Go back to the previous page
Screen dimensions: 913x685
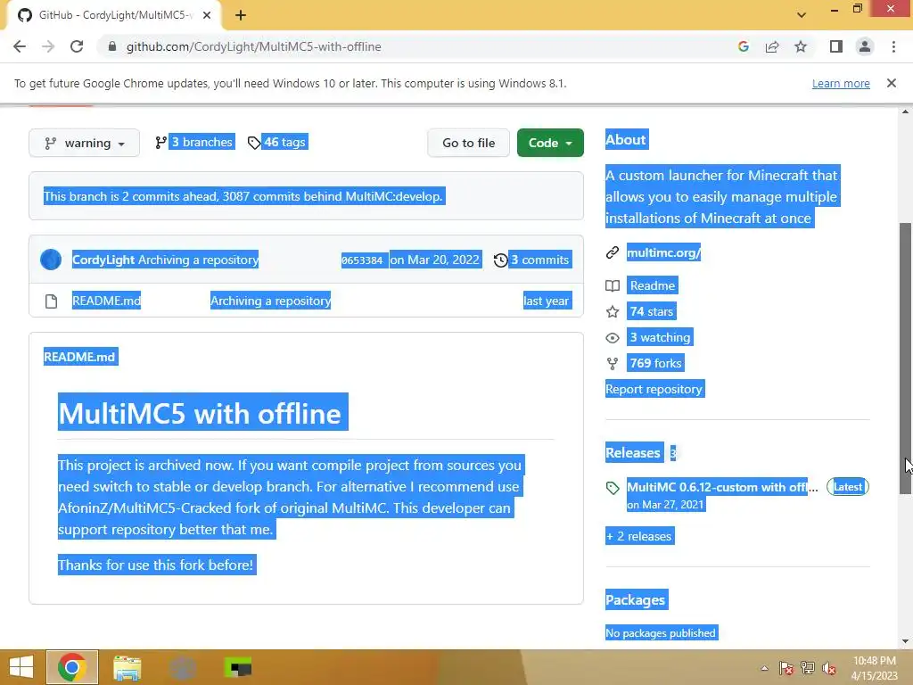click(x=20, y=46)
